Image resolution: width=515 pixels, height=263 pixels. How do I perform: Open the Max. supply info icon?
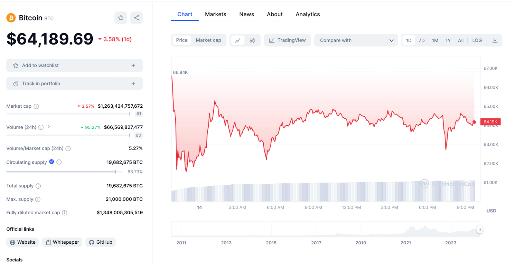[x=38, y=200]
